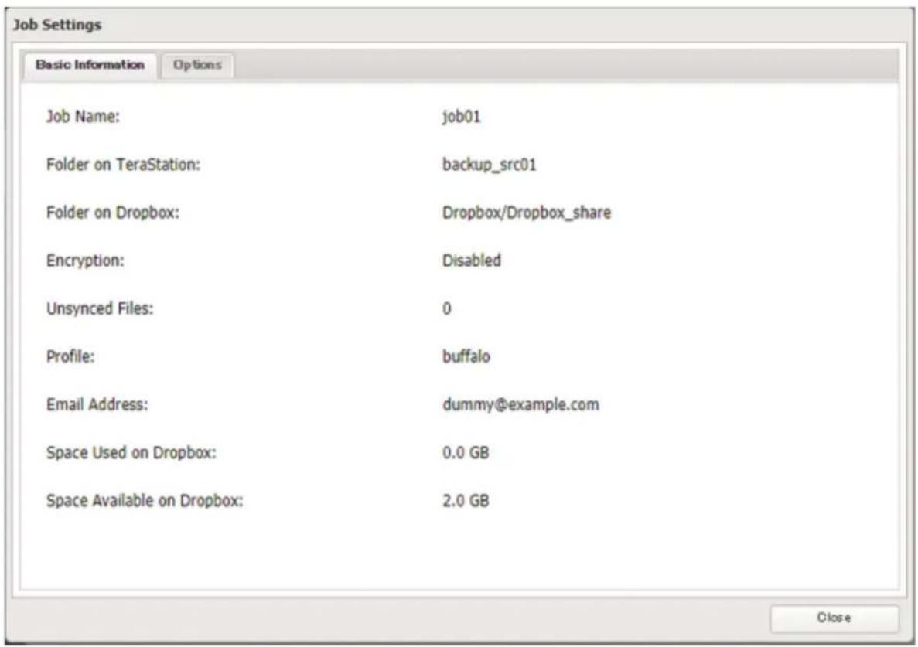Image resolution: width=918 pixels, height=647 pixels.
Task: Click the Folder on TeraStation label
Action: 123,165
